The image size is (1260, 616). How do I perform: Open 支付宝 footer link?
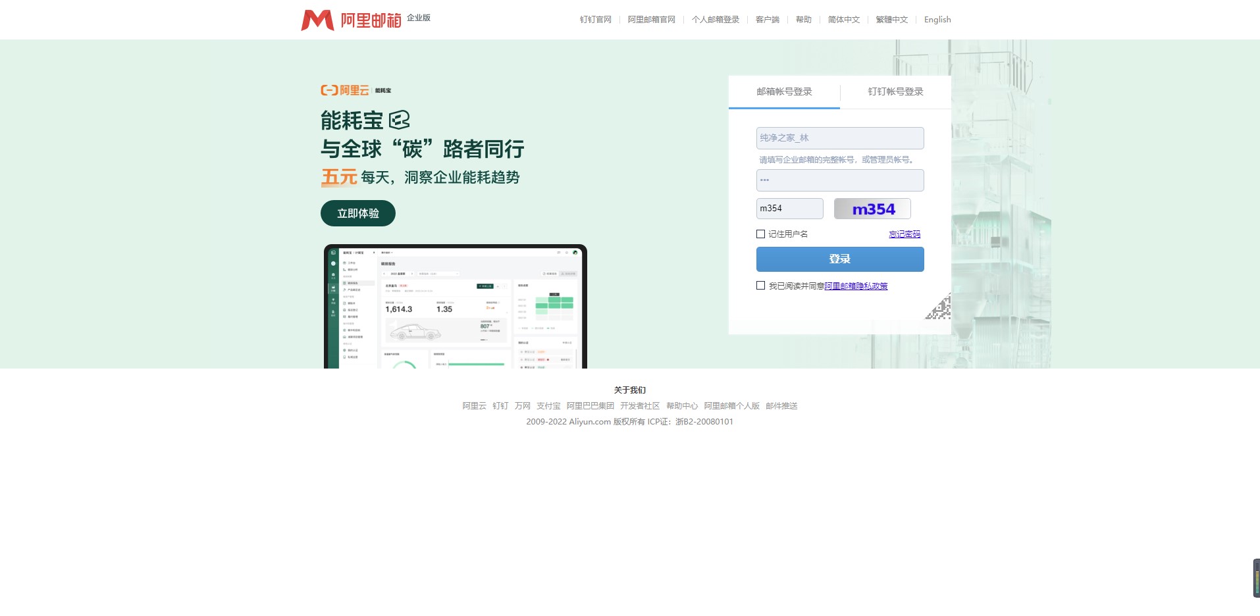point(548,406)
